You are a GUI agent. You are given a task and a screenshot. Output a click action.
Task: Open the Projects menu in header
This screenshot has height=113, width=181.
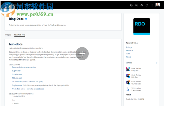[x=28, y=5]
